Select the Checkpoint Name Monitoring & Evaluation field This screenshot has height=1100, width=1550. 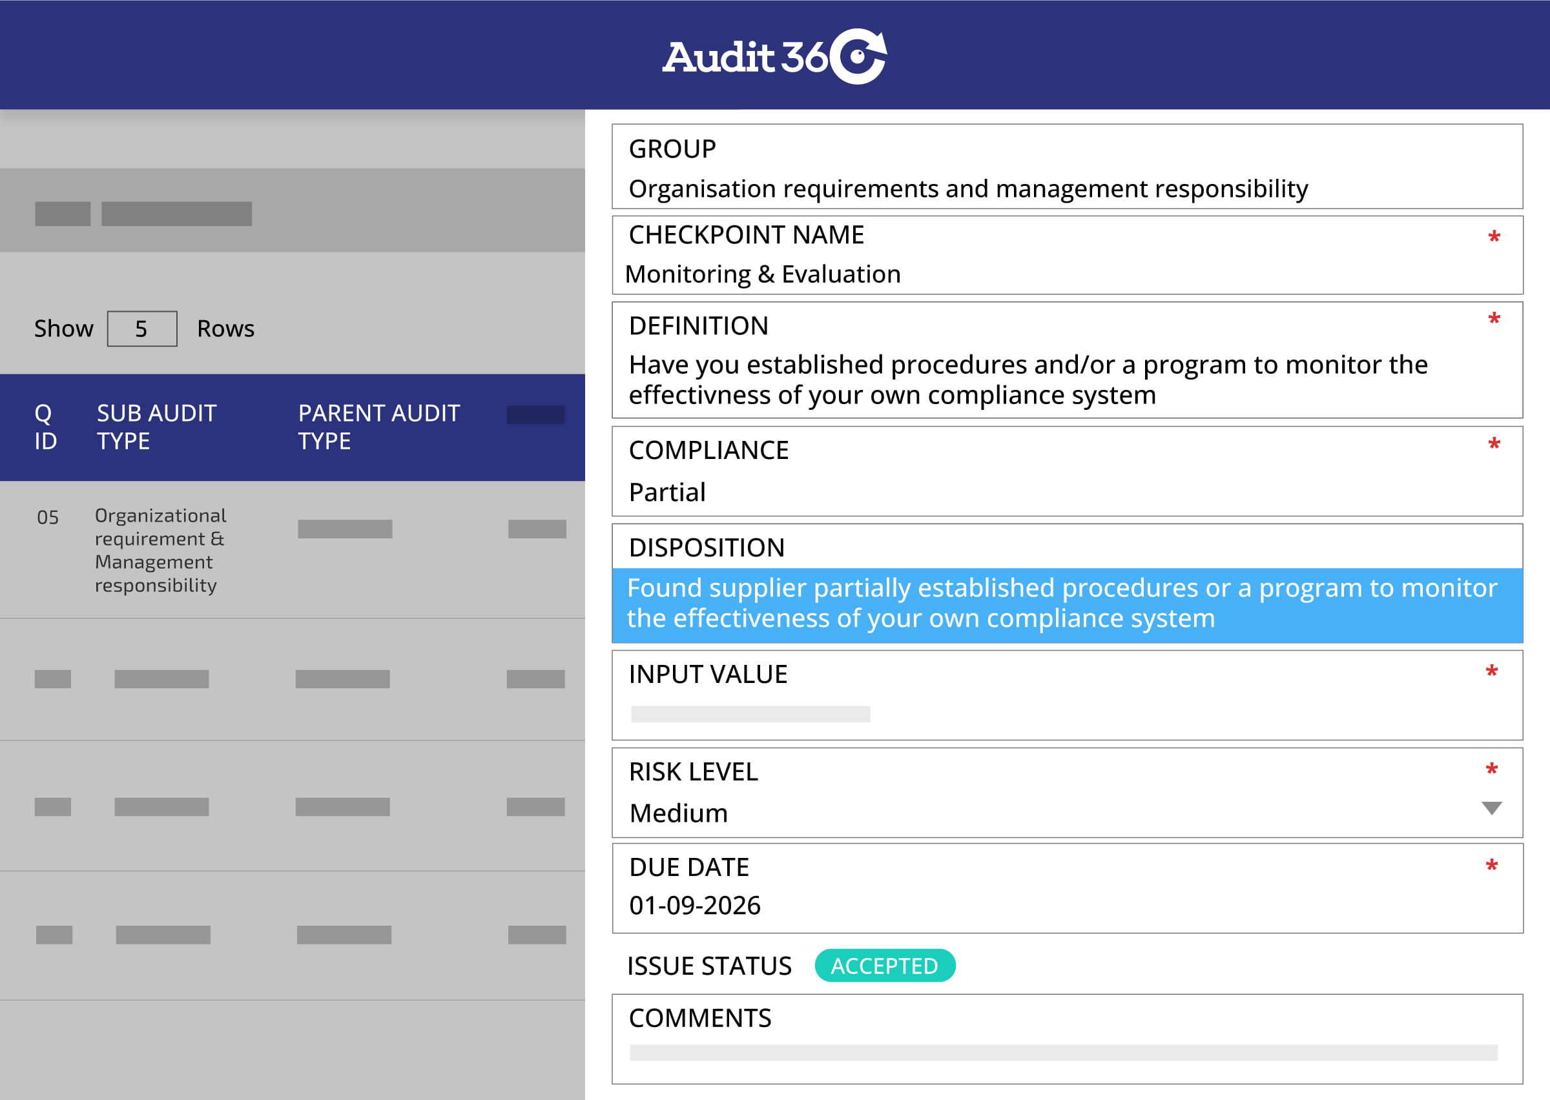[1067, 255]
